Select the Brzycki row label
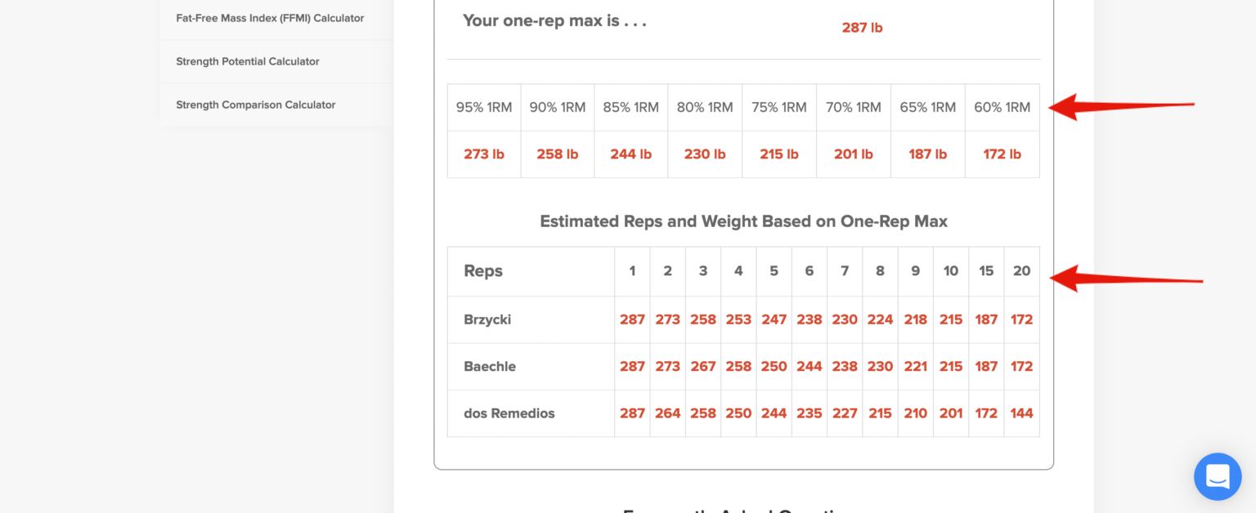The width and height of the screenshot is (1256, 513). pyautogui.click(x=487, y=319)
